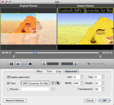Click the Cancel button
Screen dimensions: 114x105
[90, 100]
